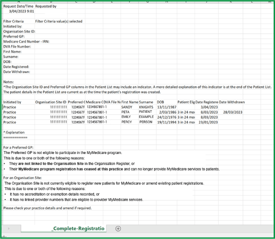Select 'Please check your practice details' cell

click(48, 208)
